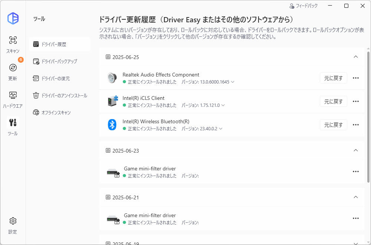The width and height of the screenshot is (371, 245).
Task: Open more options for Intel iCLS Client
Action: click(356, 101)
